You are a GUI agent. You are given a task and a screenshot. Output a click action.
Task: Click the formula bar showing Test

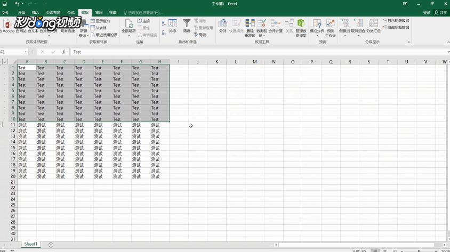[258, 52]
